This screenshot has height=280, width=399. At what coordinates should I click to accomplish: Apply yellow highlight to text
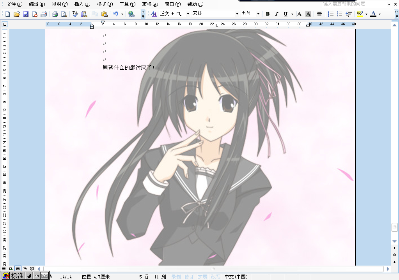[x=360, y=14]
